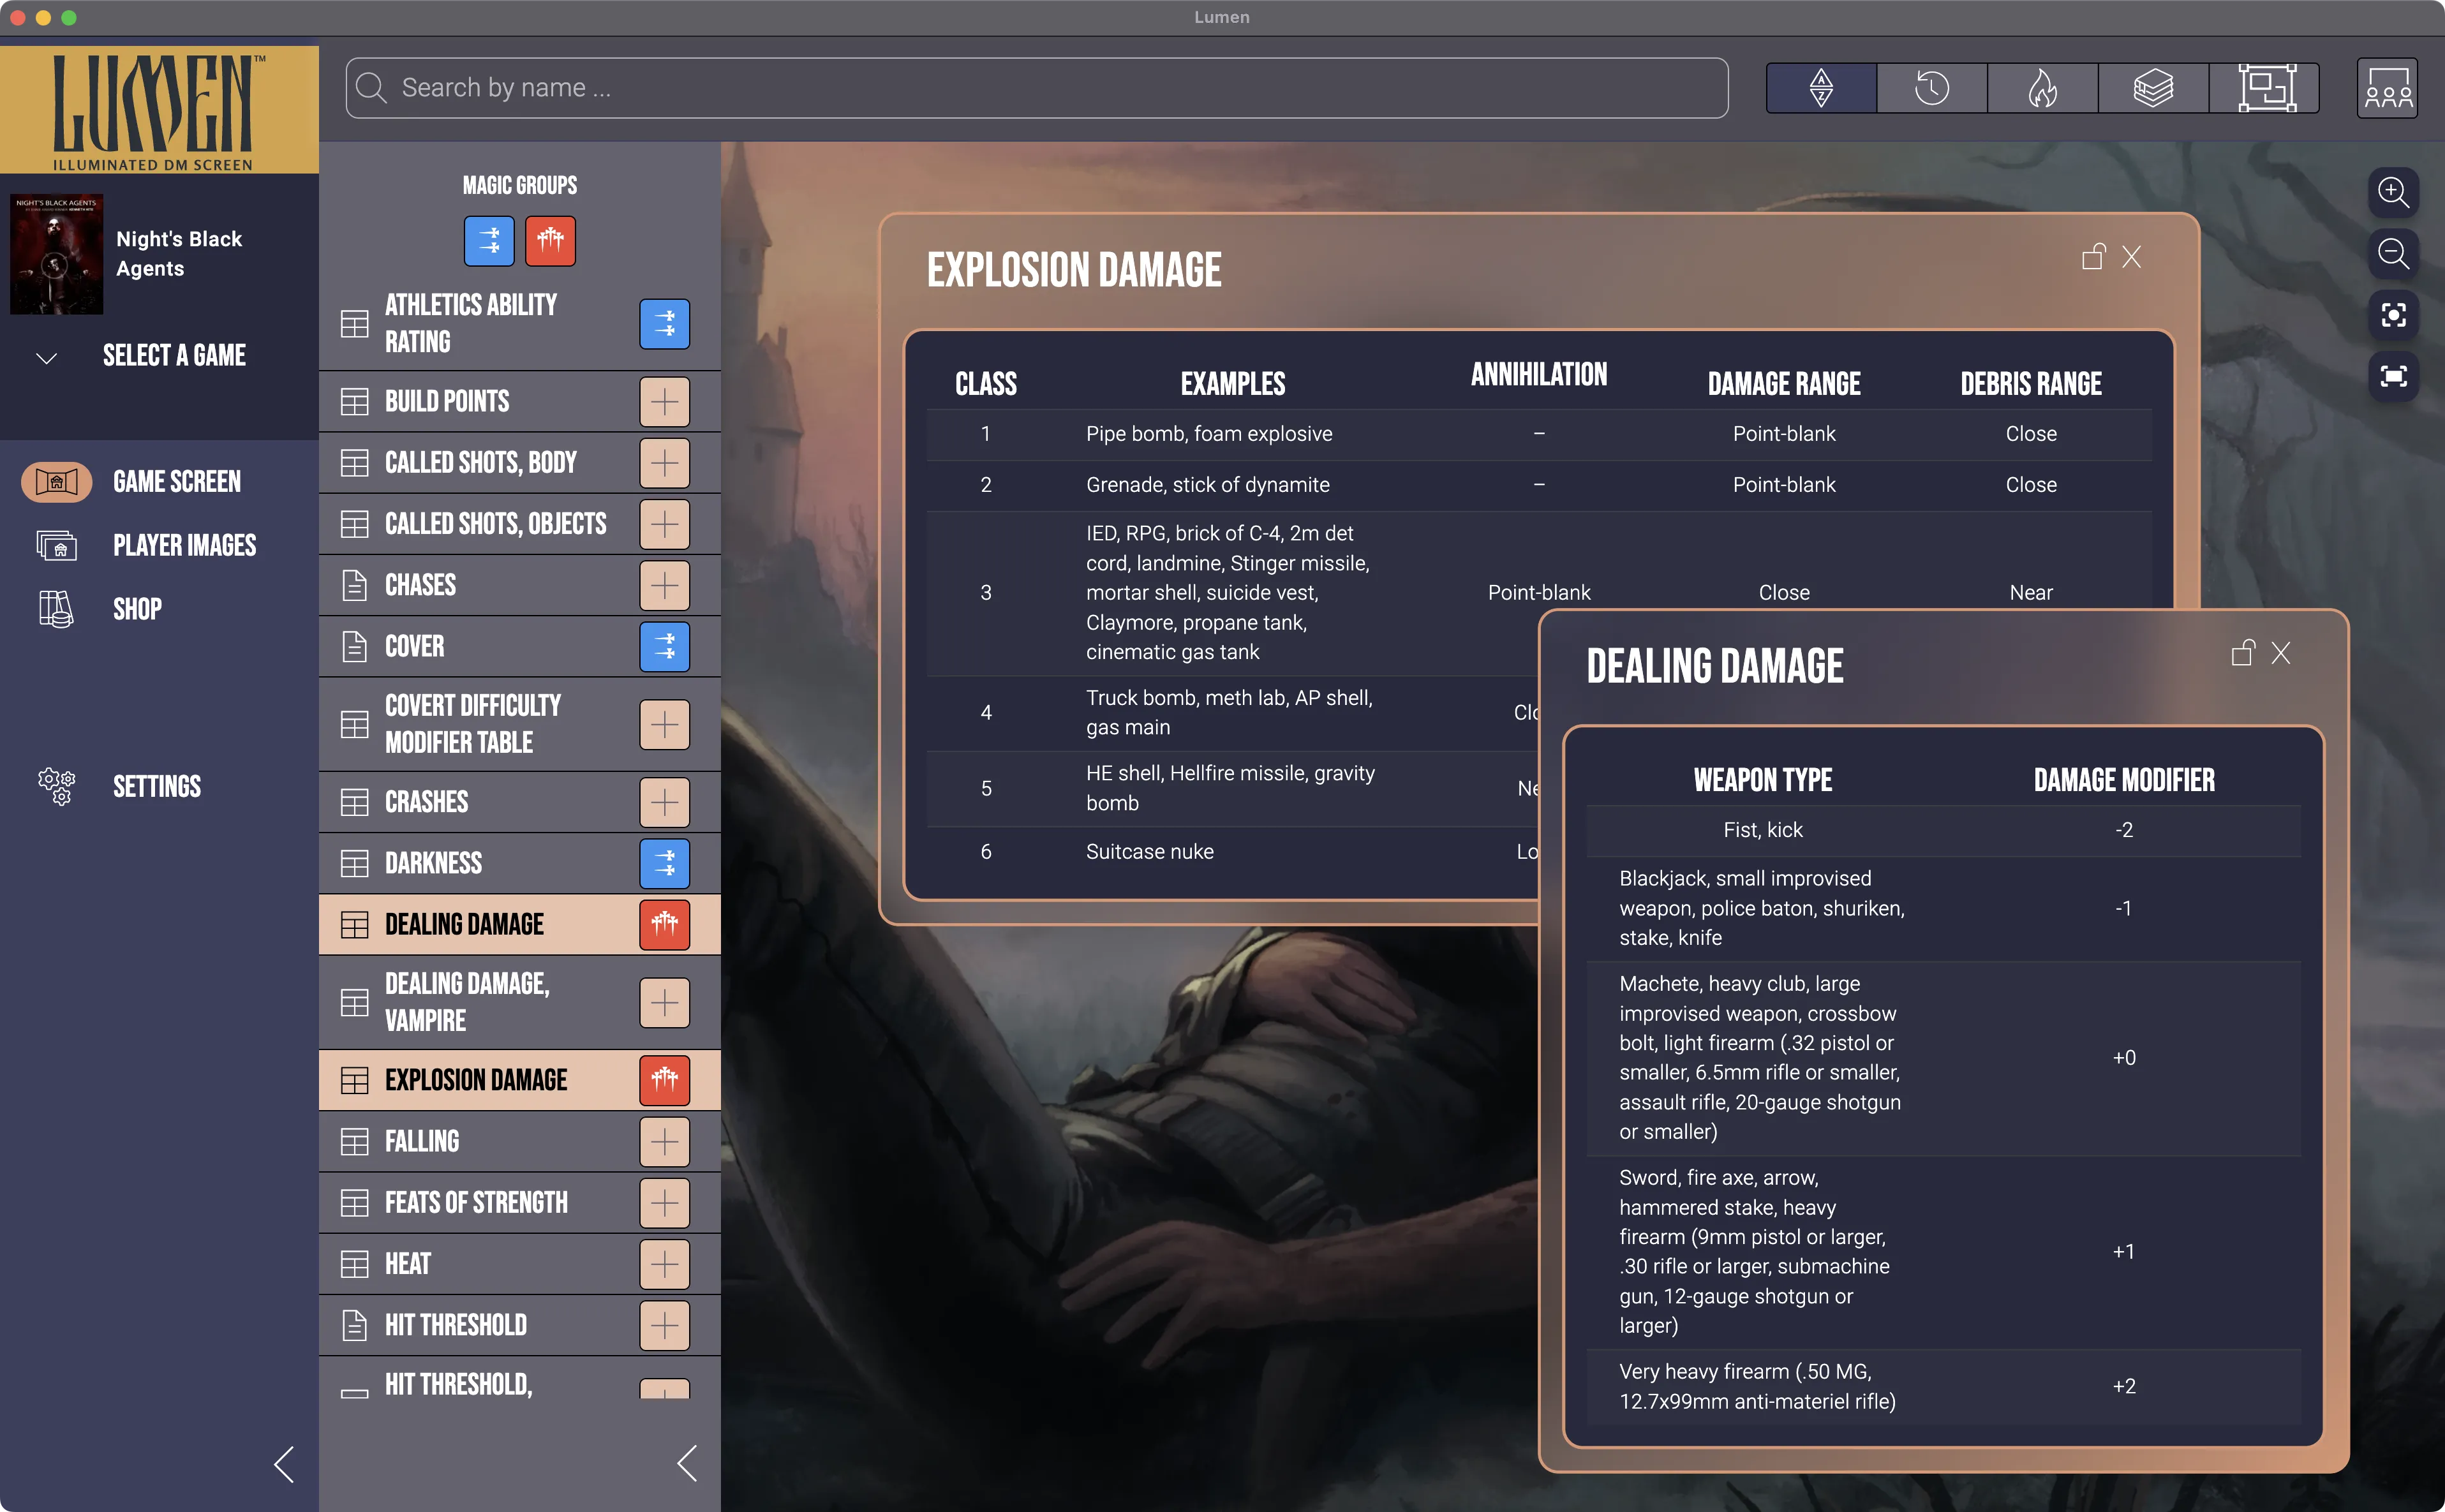The height and width of the screenshot is (1512, 2445).
Task: Toggle Cover blue magic group button
Action: pyautogui.click(x=664, y=646)
